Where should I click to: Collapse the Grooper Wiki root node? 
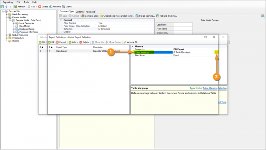[x=3, y=12]
